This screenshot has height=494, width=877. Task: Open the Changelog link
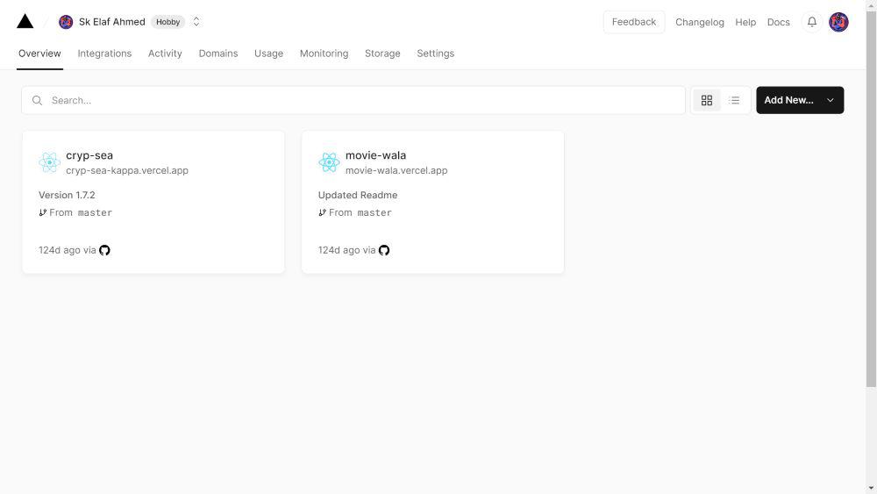tap(699, 23)
